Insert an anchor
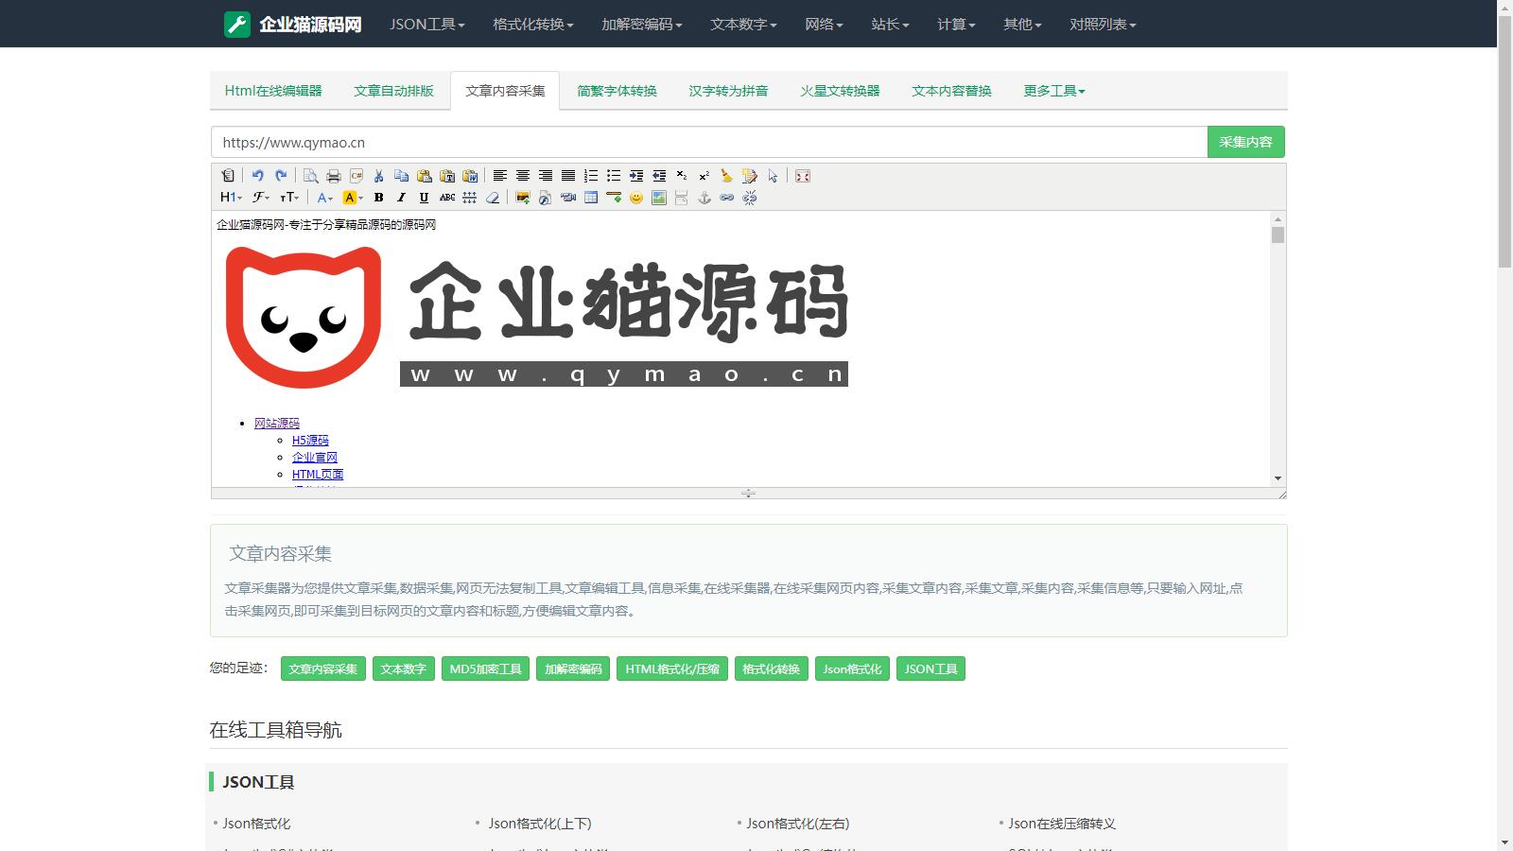Image resolution: width=1513 pixels, height=851 pixels. 704,198
